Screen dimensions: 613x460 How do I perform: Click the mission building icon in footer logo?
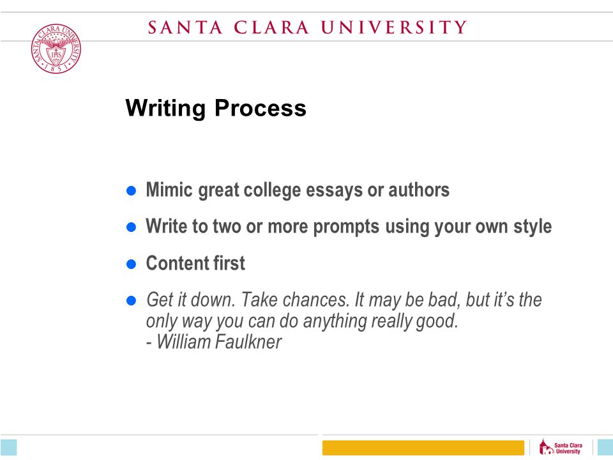tap(546, 447)
